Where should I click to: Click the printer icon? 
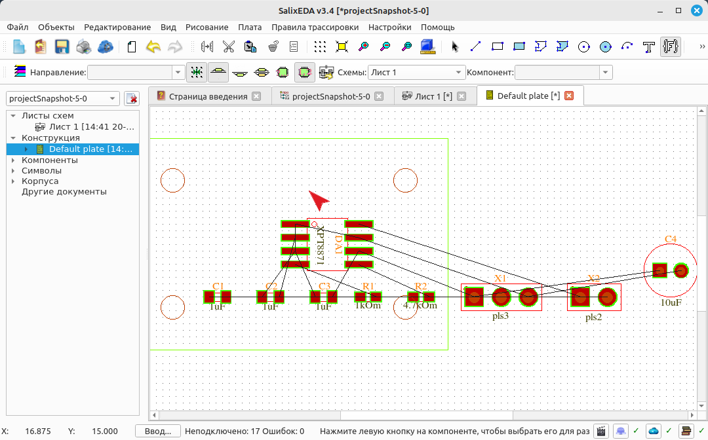[83, 46]
